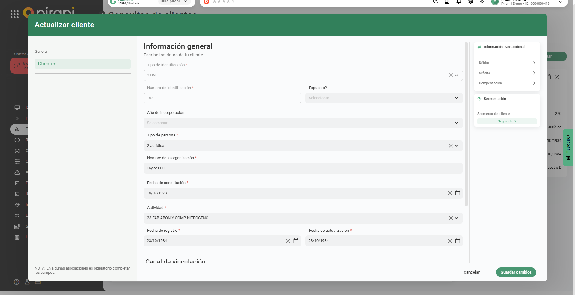Click Guardar cambios button

(x=516, y=272)
